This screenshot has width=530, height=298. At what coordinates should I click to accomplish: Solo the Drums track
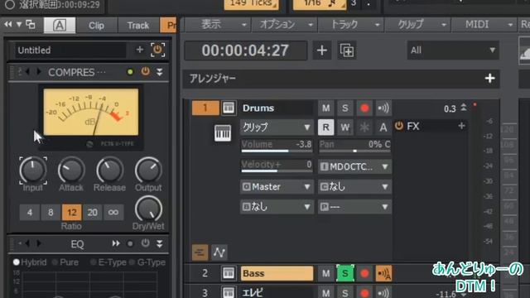(344, 108)
